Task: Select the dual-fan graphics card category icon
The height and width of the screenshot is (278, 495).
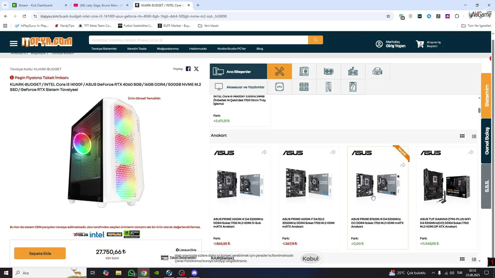Action: [x=328, y=71]
